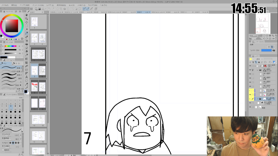
Task: Click the Redo arrow in command bar
Action: 53,9
